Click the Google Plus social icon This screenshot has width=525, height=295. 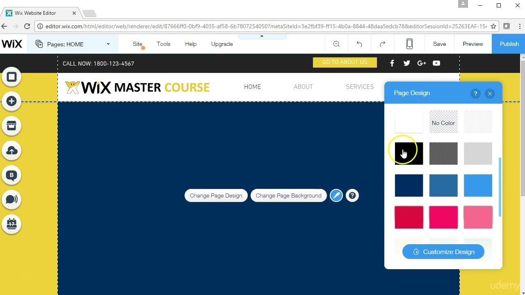pyautogui.click(x=421, y=63)
